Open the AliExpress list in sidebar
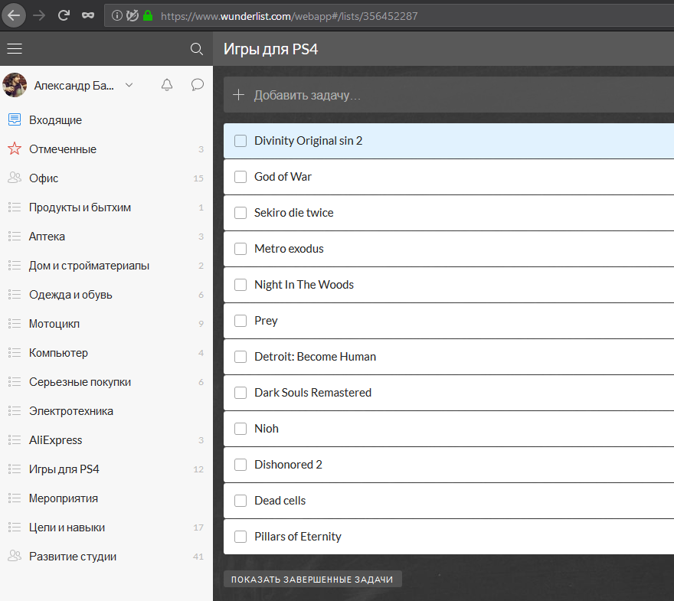Viewport: 674px width, 601px height. pos(55,440)
